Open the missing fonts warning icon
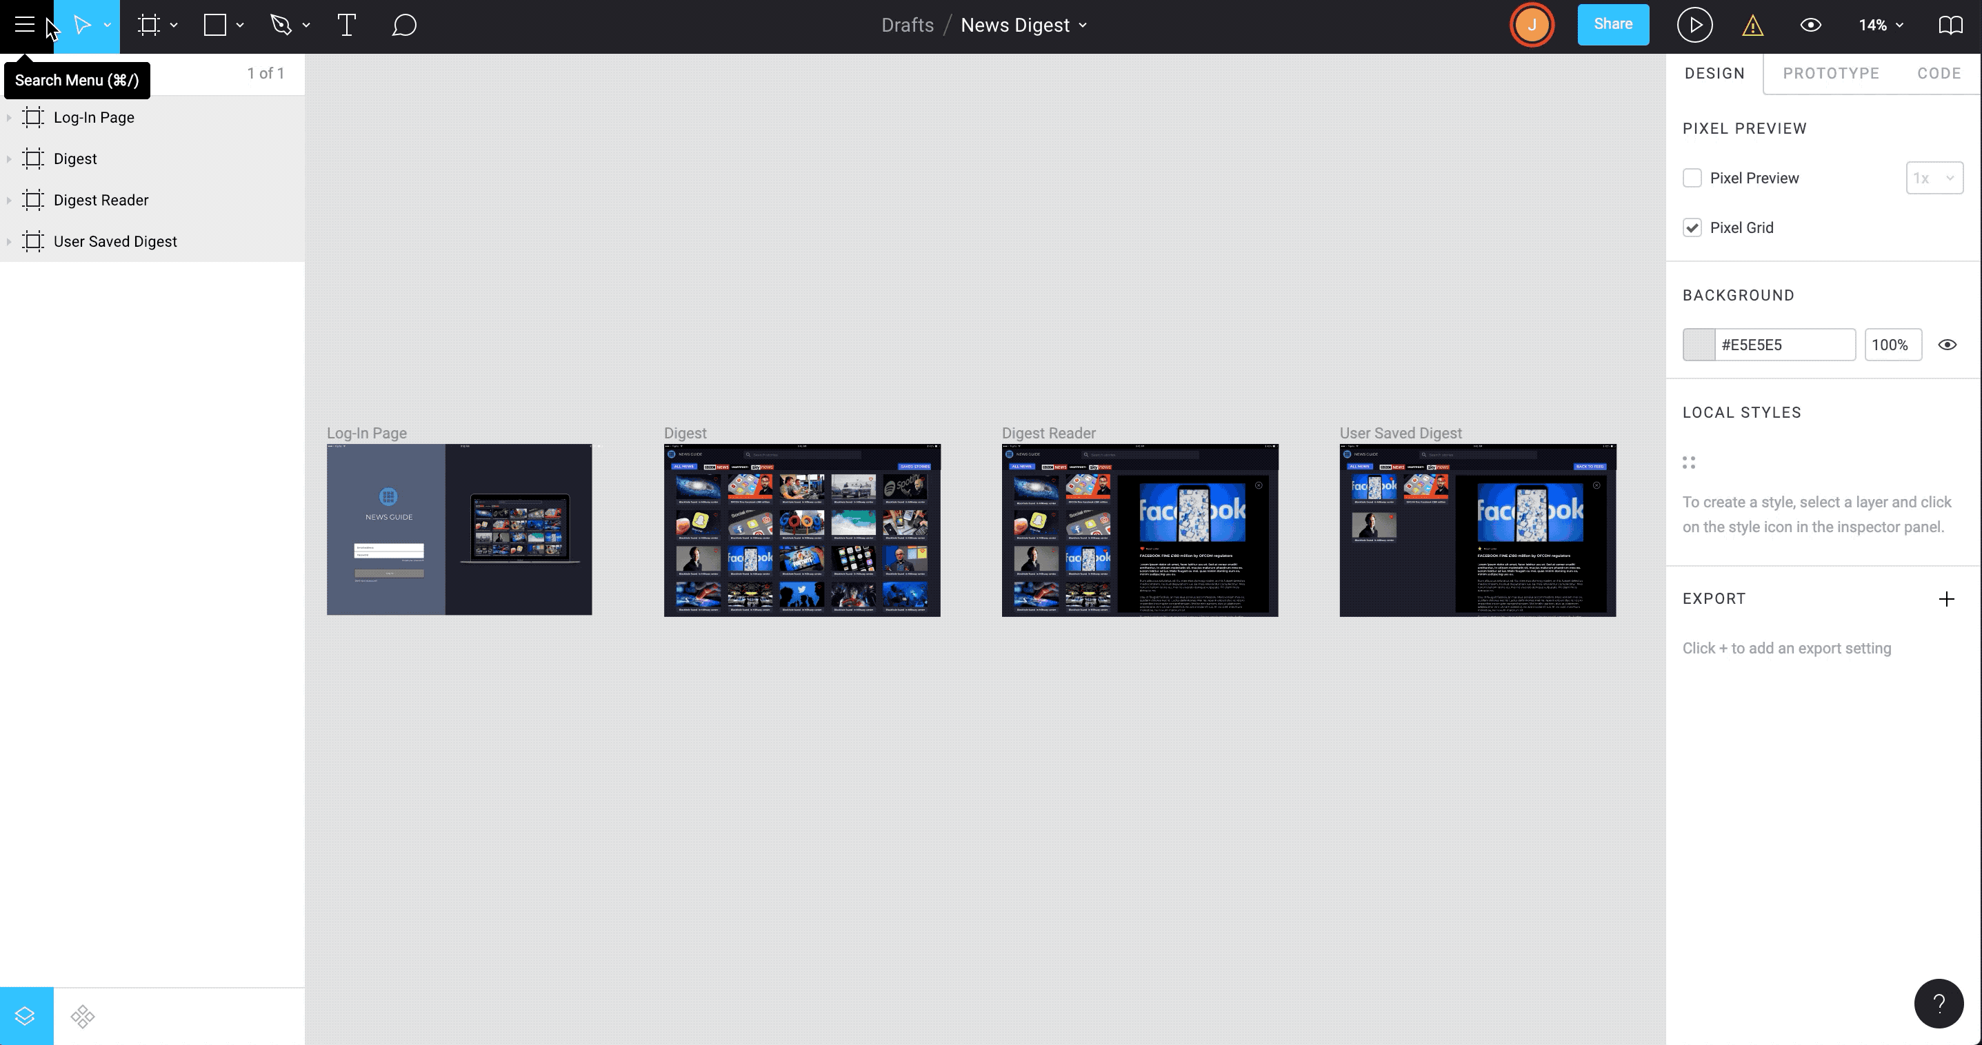Image resolution: width=1982 pixels, height=1045 pixels. coord(1752,26)
